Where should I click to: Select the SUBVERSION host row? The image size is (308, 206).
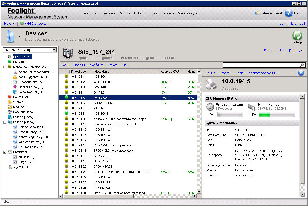[x=128, y=103]
